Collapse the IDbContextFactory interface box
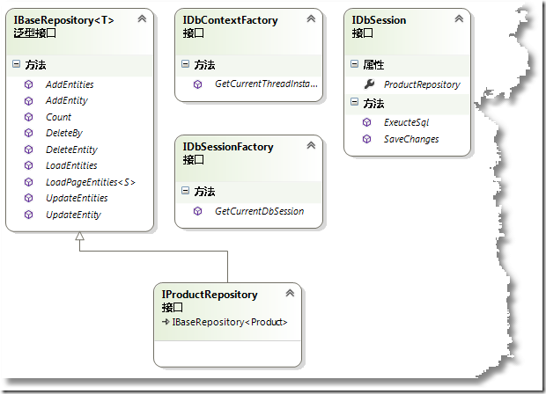Image resolution: width=546 pixels, height=394 pixels. [310, 19]
